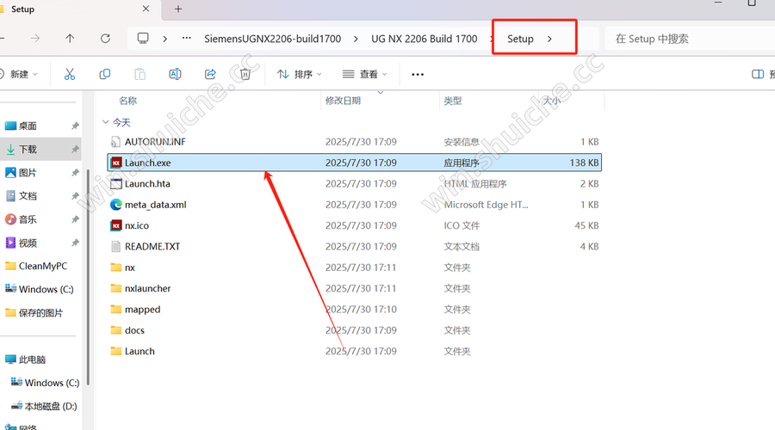Viewport: 775px width, 430px height.
Task: Click the Copy icon in toolbar
Action: point(105,74)
